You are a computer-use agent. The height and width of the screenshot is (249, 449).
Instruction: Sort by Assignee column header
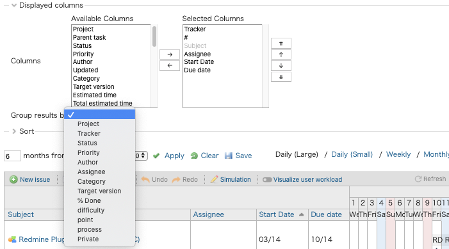(x=208, y=214)
